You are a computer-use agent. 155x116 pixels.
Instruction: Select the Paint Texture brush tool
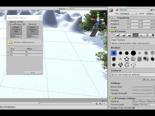pyautogui.click(x=136, y=35)
